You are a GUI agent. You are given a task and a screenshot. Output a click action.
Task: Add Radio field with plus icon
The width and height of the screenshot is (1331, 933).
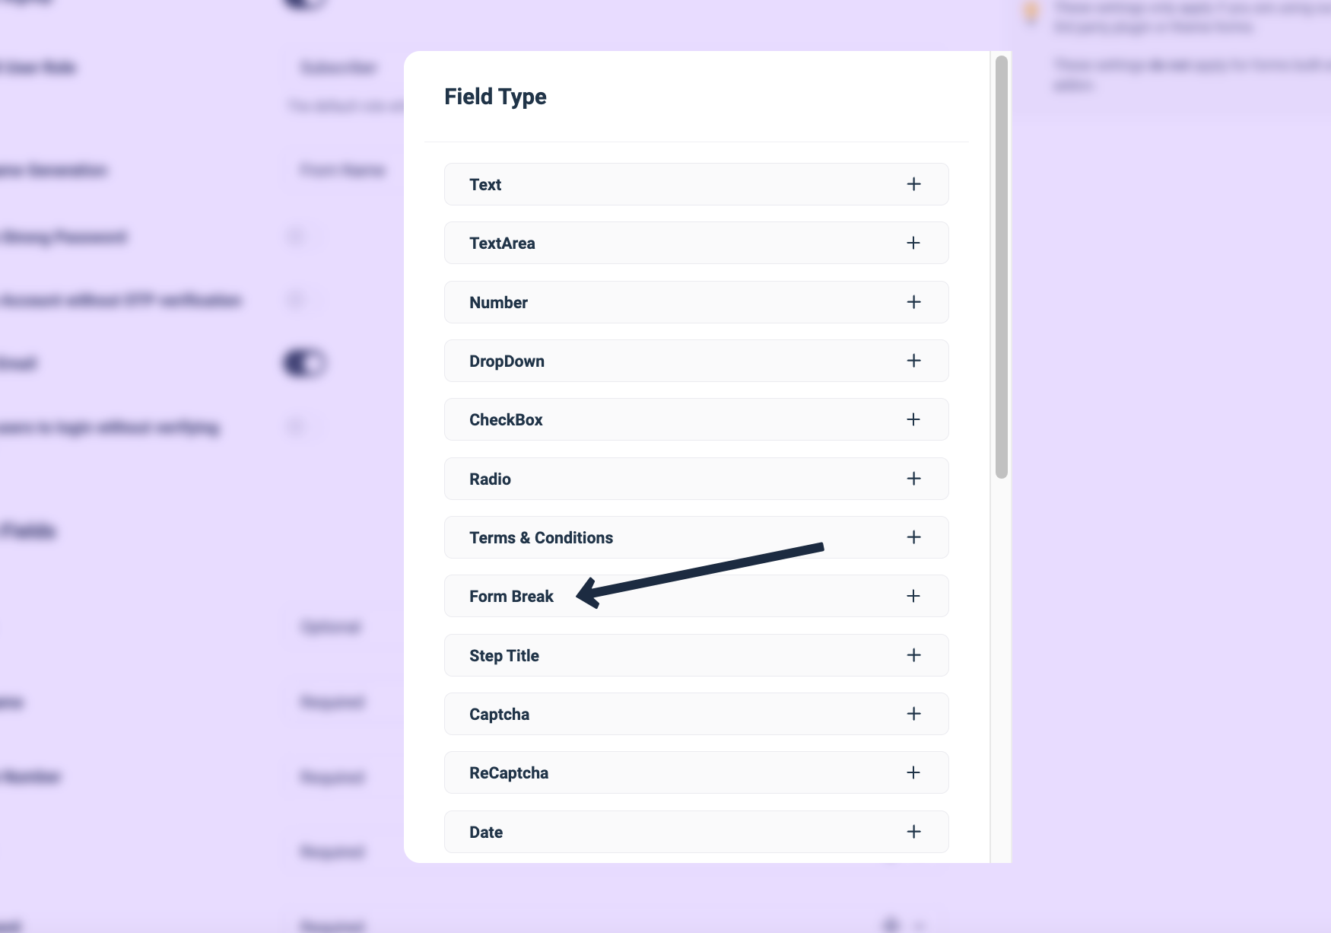click(x=913, y=479)
